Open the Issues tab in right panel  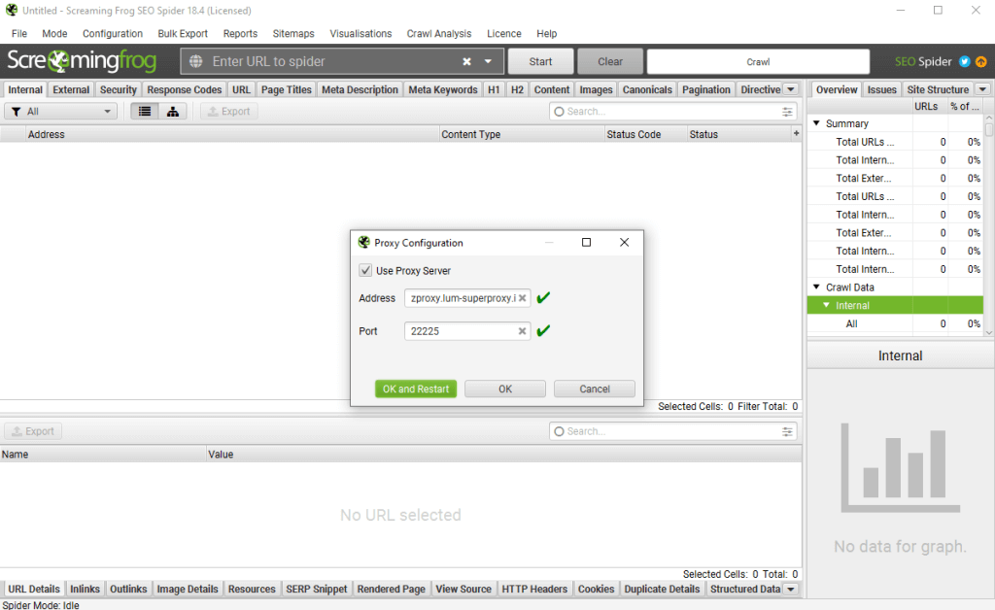[881, 89]
